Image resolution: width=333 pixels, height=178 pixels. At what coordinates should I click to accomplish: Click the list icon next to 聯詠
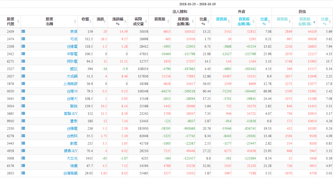23,106
